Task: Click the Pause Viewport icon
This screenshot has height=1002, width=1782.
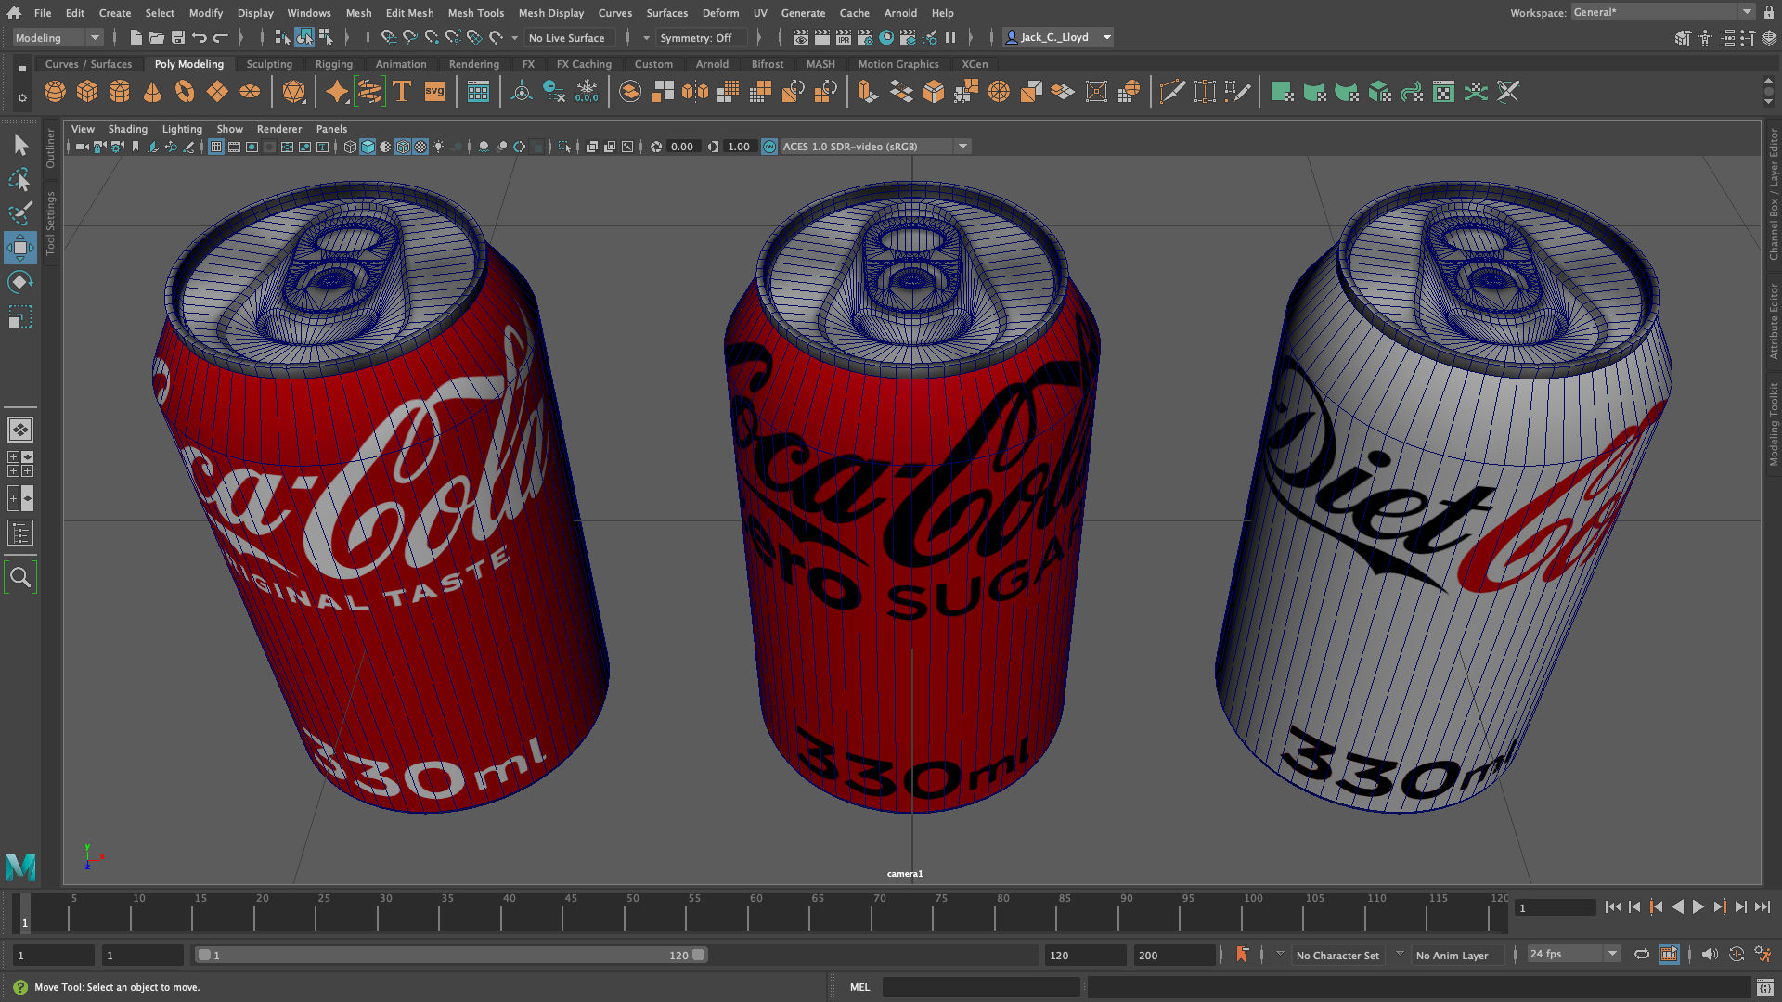Action: point(950,38)
